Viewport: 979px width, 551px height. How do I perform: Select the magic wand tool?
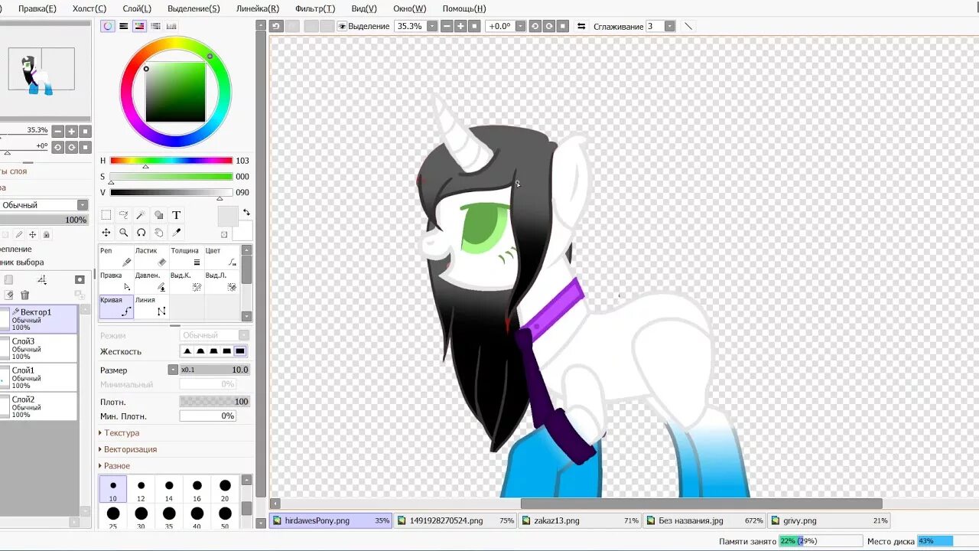coord(141,215)
